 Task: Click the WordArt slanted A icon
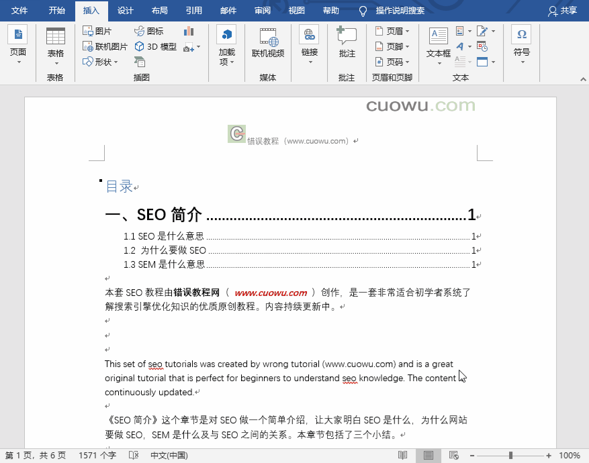pyautogui.click(x=460, y=46)
